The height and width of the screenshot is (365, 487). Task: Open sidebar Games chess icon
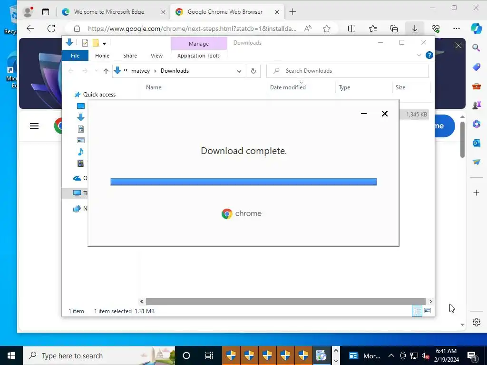[476, 105]
